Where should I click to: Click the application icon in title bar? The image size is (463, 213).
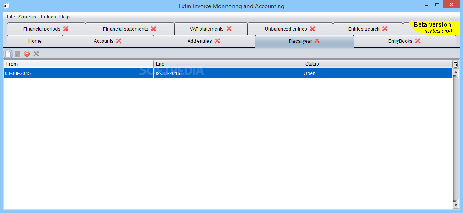click(x=7, y=6)
